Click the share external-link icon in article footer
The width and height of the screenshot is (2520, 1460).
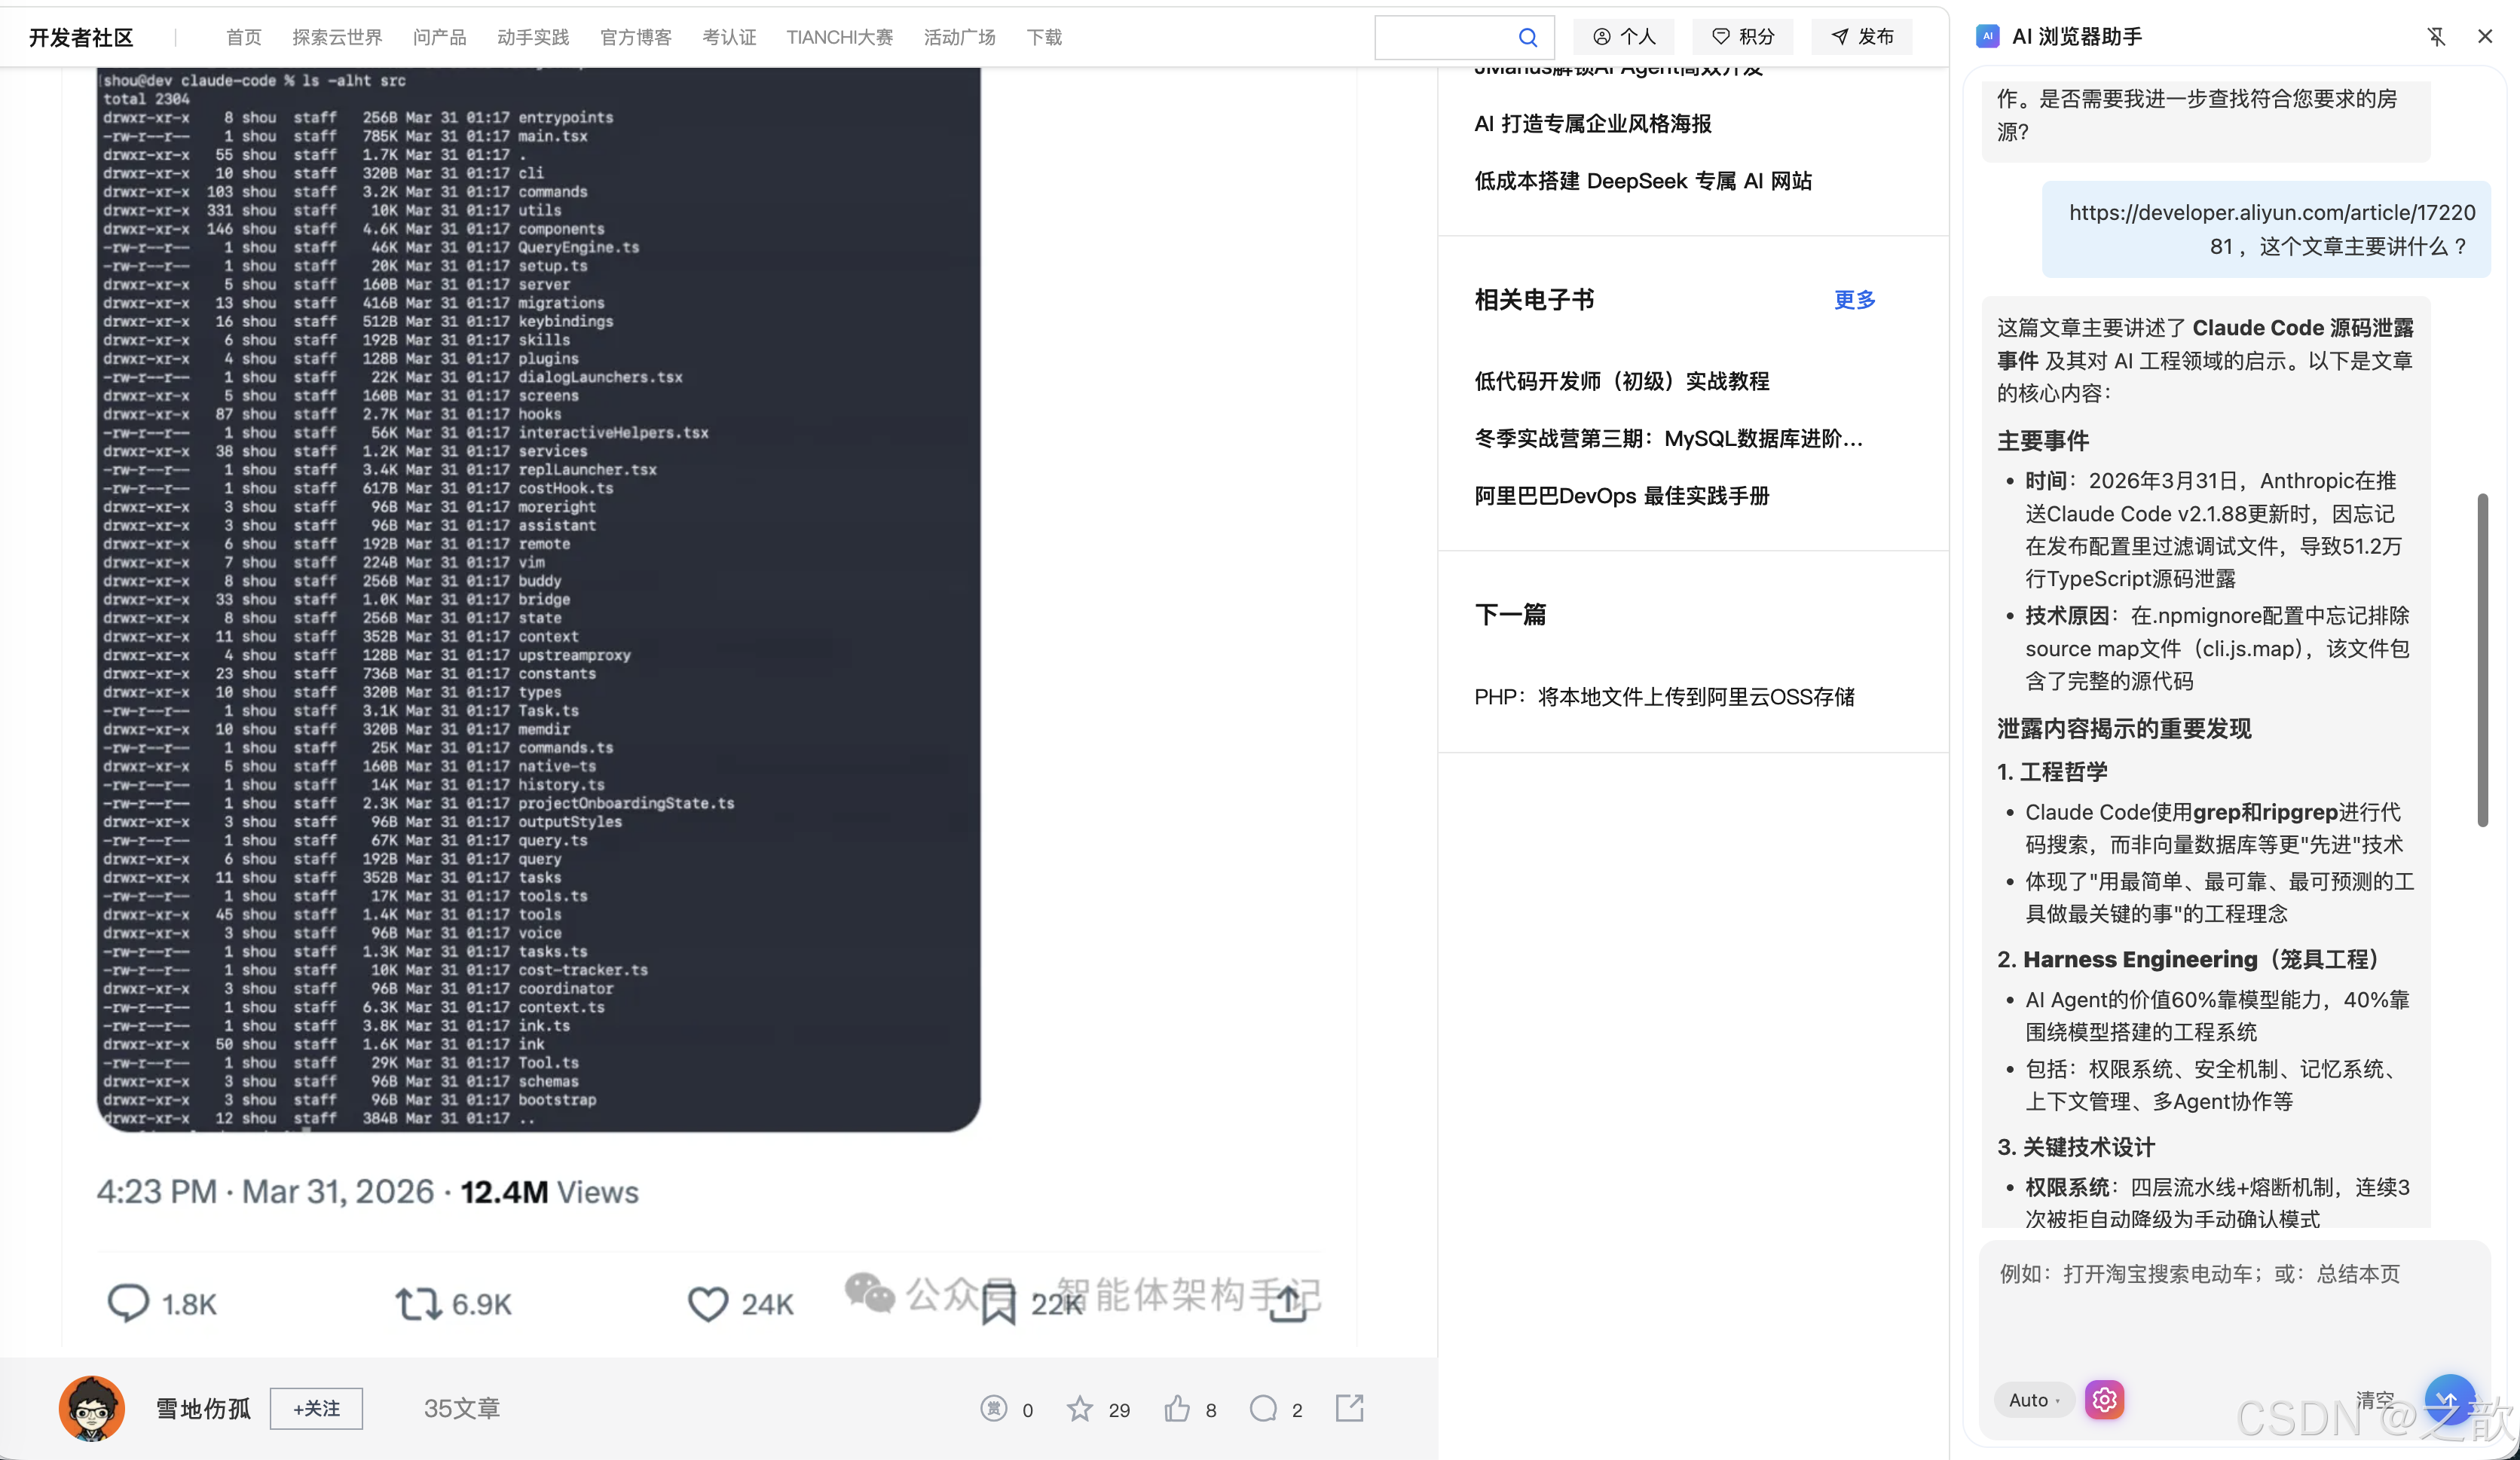1349,1408
